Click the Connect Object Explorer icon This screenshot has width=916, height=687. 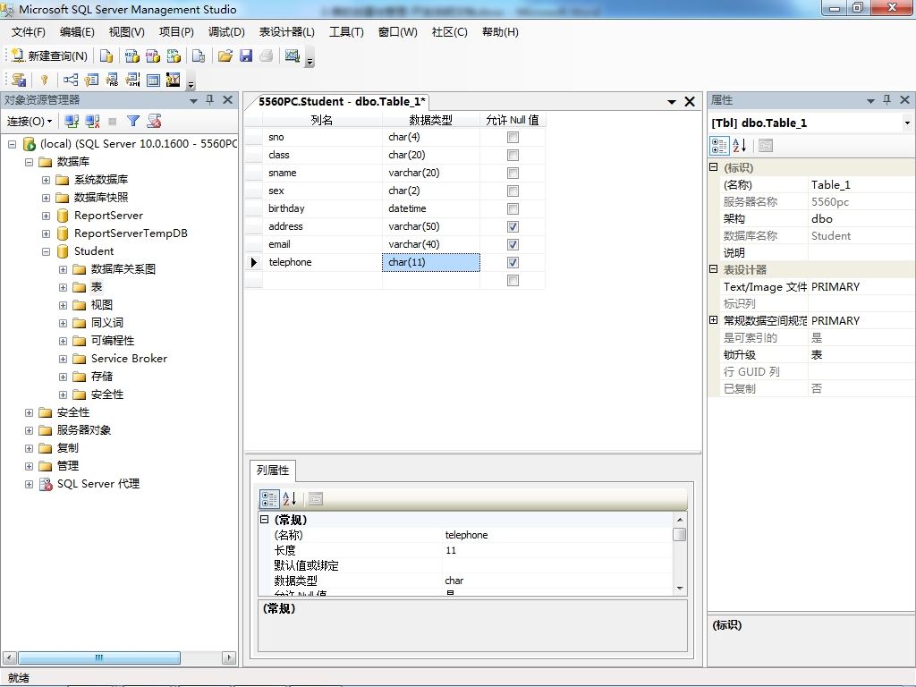click(72, 121)
